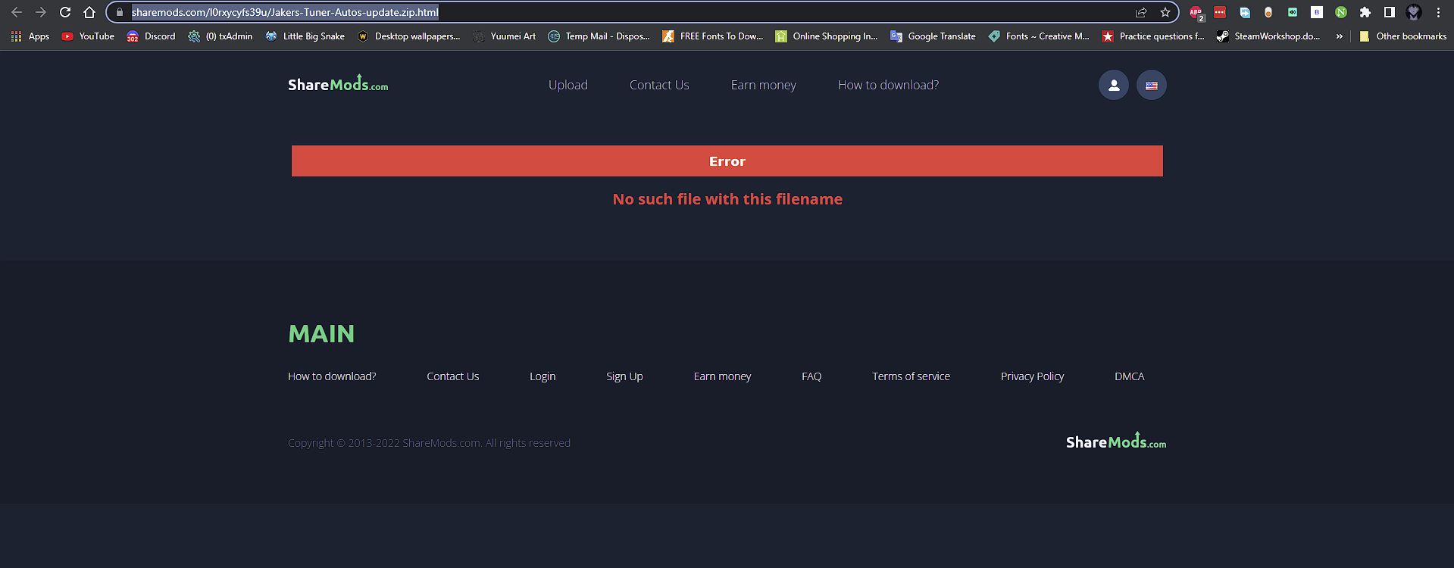Open the blue arrow document extension
1454x568 pixels.
[x=1244, y=12]
